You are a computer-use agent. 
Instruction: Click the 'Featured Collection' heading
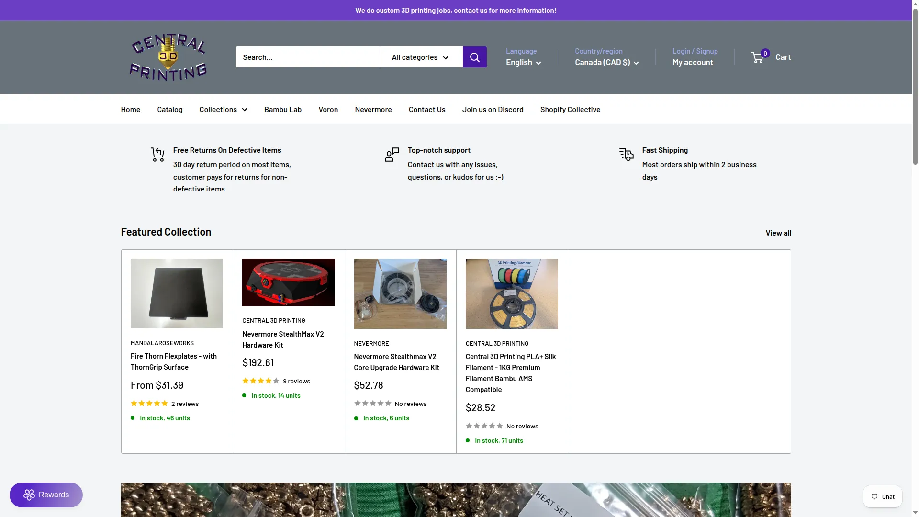click(166, 232)
